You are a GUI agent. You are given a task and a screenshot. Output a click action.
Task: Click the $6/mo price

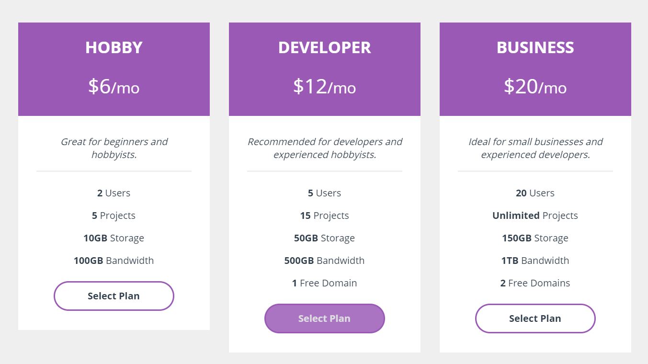(x=114, y=87)
